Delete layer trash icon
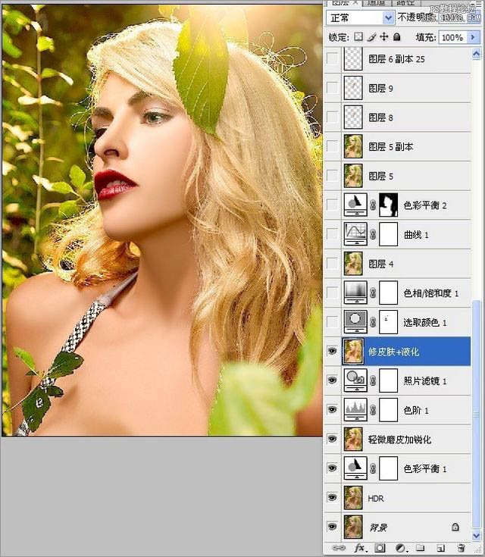The width and height of the screenshot is (485, 557). (x=461, y=548)
